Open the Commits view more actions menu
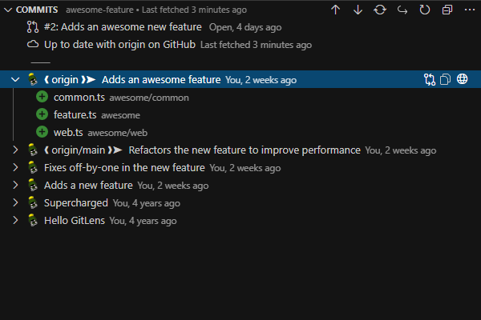481x320 pixels. [x=469, y=10]
